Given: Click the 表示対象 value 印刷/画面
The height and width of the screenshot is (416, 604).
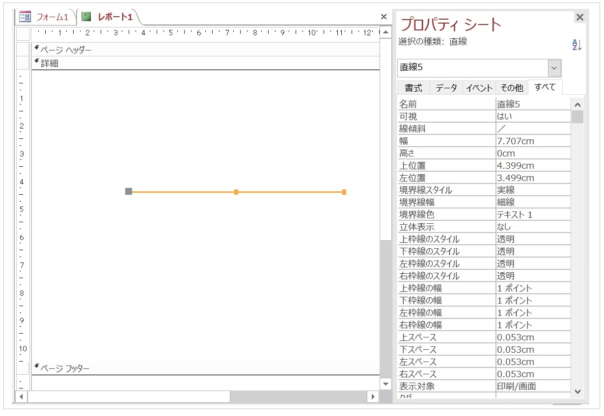Looking at the screenshot, I should pyautogui.click(x=533, y=386).
